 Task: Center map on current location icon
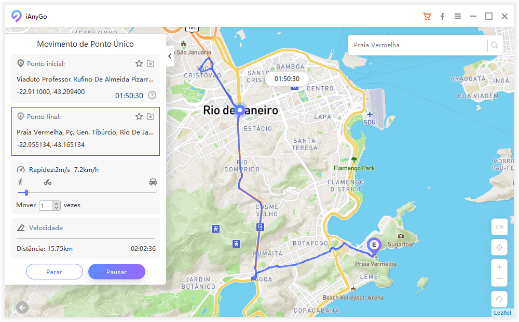[x=499, y=247]
